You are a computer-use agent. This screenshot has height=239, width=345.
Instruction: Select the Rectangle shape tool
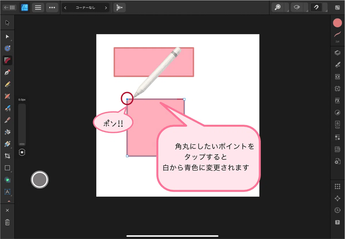click(7, 168)
